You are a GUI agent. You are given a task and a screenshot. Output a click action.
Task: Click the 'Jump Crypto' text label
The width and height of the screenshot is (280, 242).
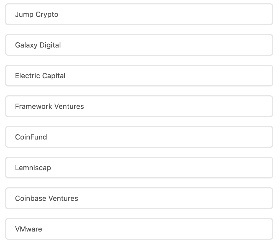tap(37, 14)
